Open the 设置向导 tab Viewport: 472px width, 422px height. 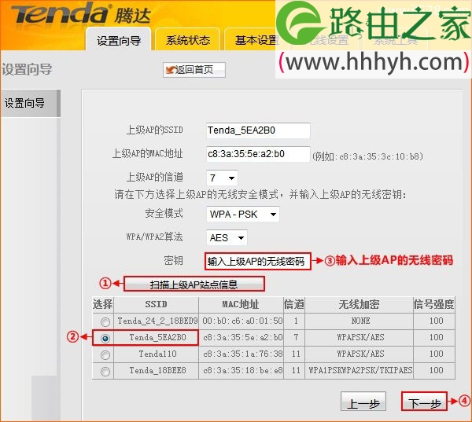coord(118,40)
